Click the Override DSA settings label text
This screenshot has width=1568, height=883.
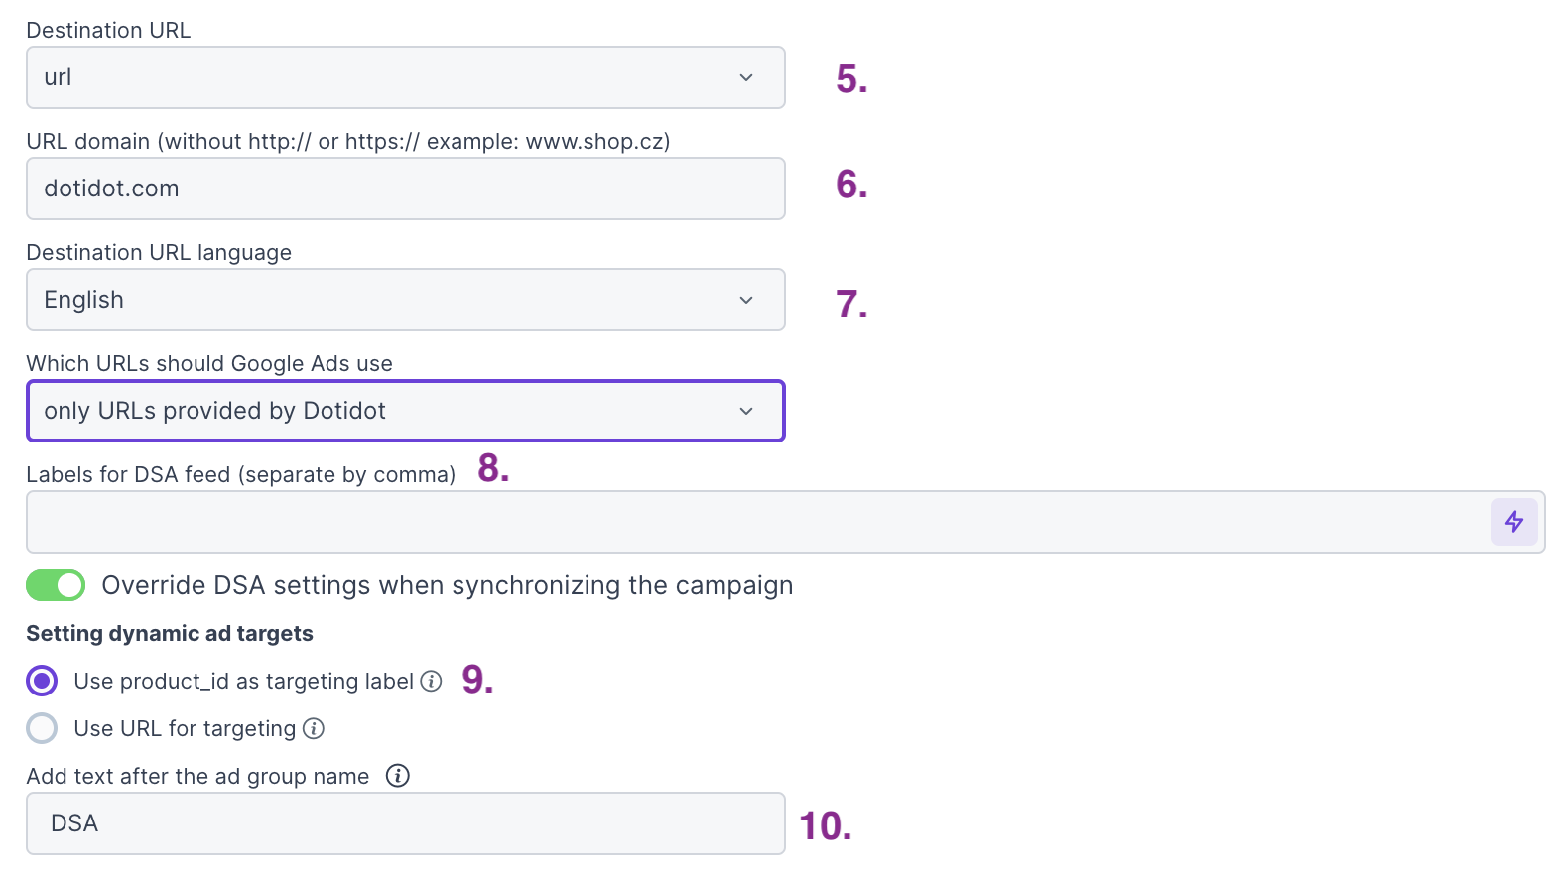(x=447, y=585)
